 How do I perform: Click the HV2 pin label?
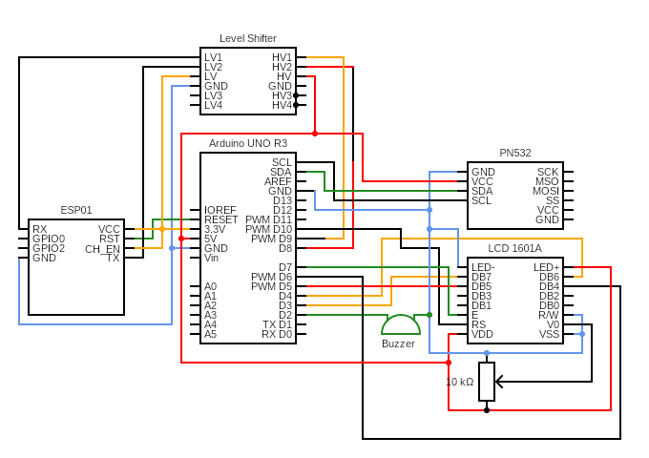pos(282,67)
